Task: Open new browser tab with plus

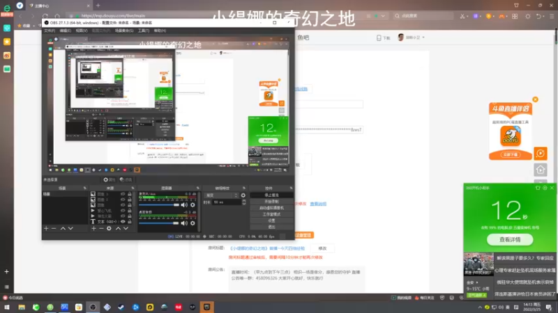Action: (x=98, y=6)
